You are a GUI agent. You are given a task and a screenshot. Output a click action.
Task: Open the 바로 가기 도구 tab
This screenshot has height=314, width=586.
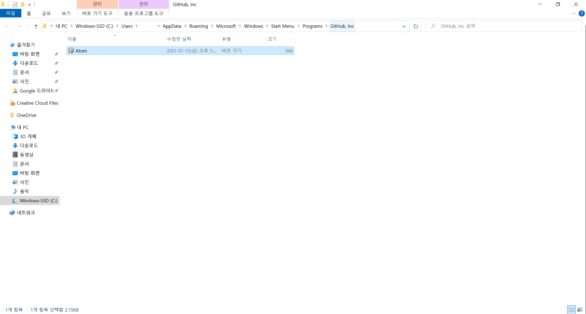click(x=97, y=13)
